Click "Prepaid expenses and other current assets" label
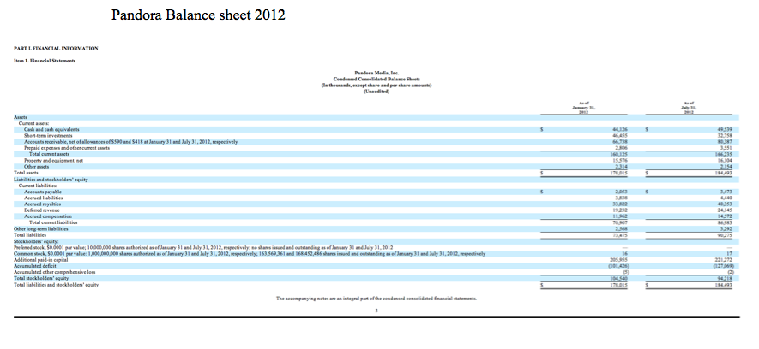The image size is (759, 349). tap(67, 148)
